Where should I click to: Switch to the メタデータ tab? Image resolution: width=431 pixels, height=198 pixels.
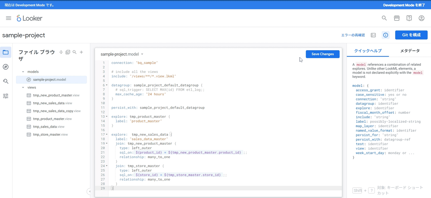(x=409, y=51)
